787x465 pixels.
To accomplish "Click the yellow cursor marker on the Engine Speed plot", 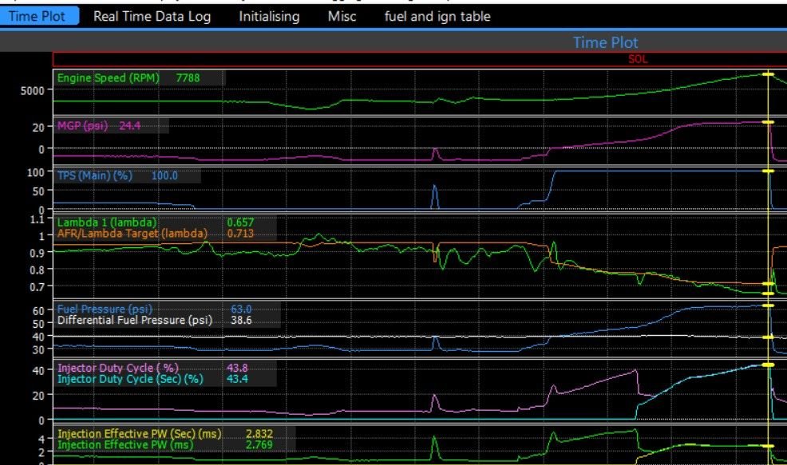I will [768, 74].
